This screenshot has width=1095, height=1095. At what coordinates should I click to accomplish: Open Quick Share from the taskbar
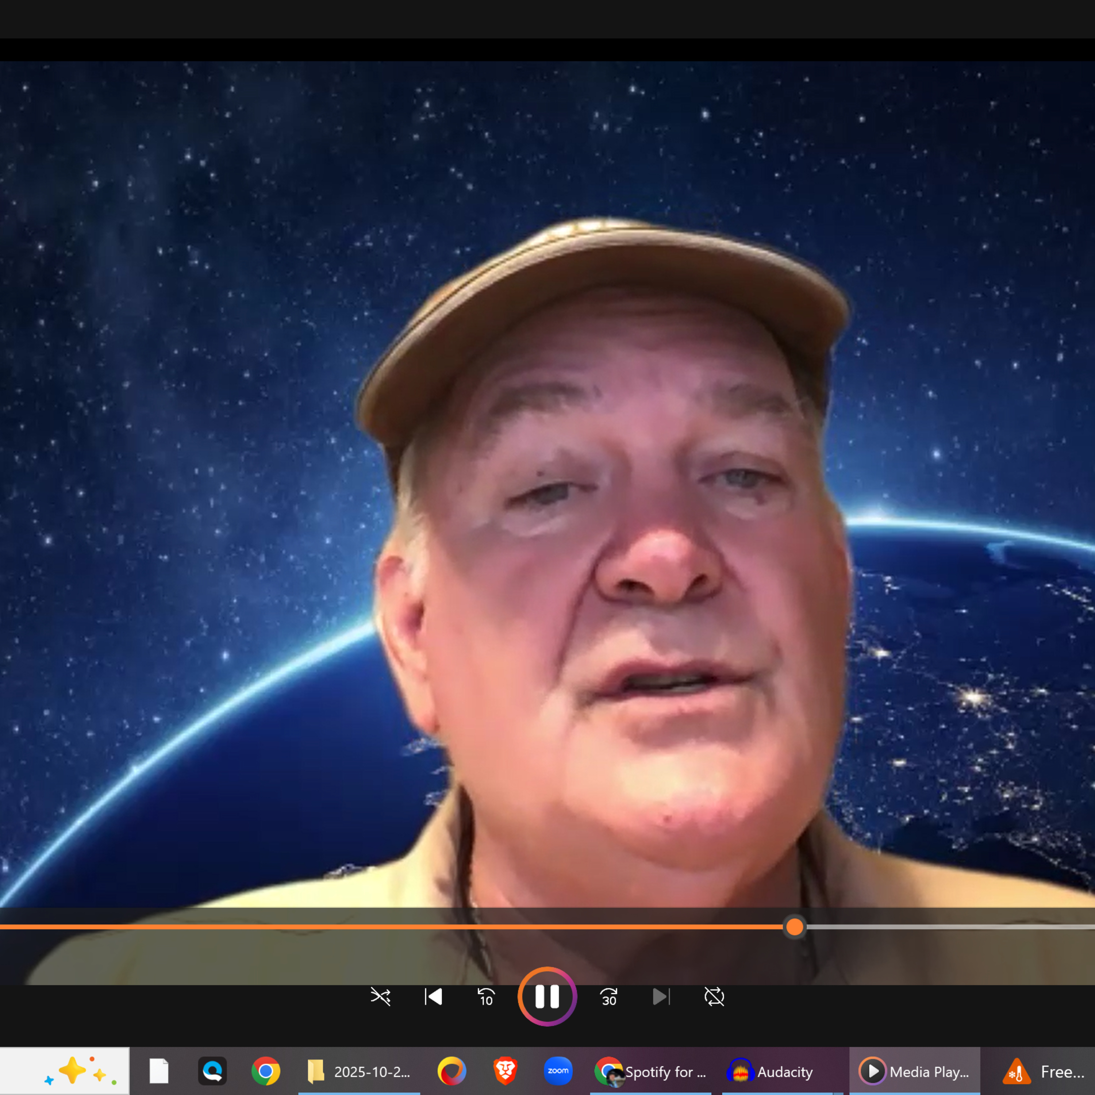tap(212, 1071)
